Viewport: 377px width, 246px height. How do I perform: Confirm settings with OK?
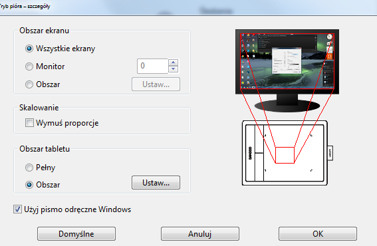(318, 234)
